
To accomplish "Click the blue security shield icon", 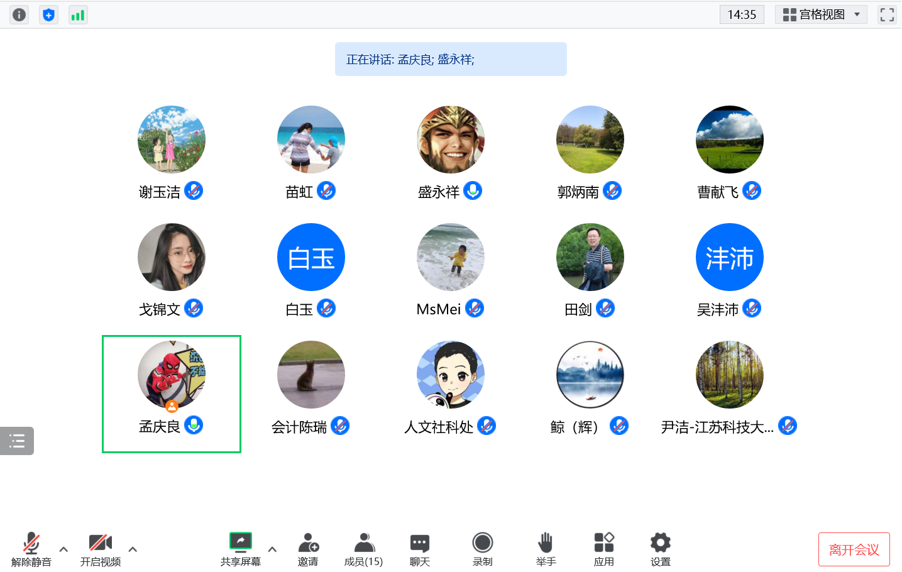I will 48,14.
